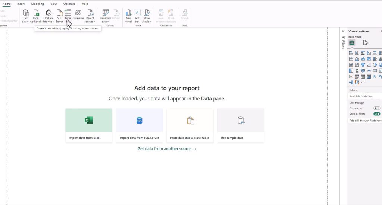Choose Import data from Excel card
Viewport: 382px width, 205px height.
[89, 126]
